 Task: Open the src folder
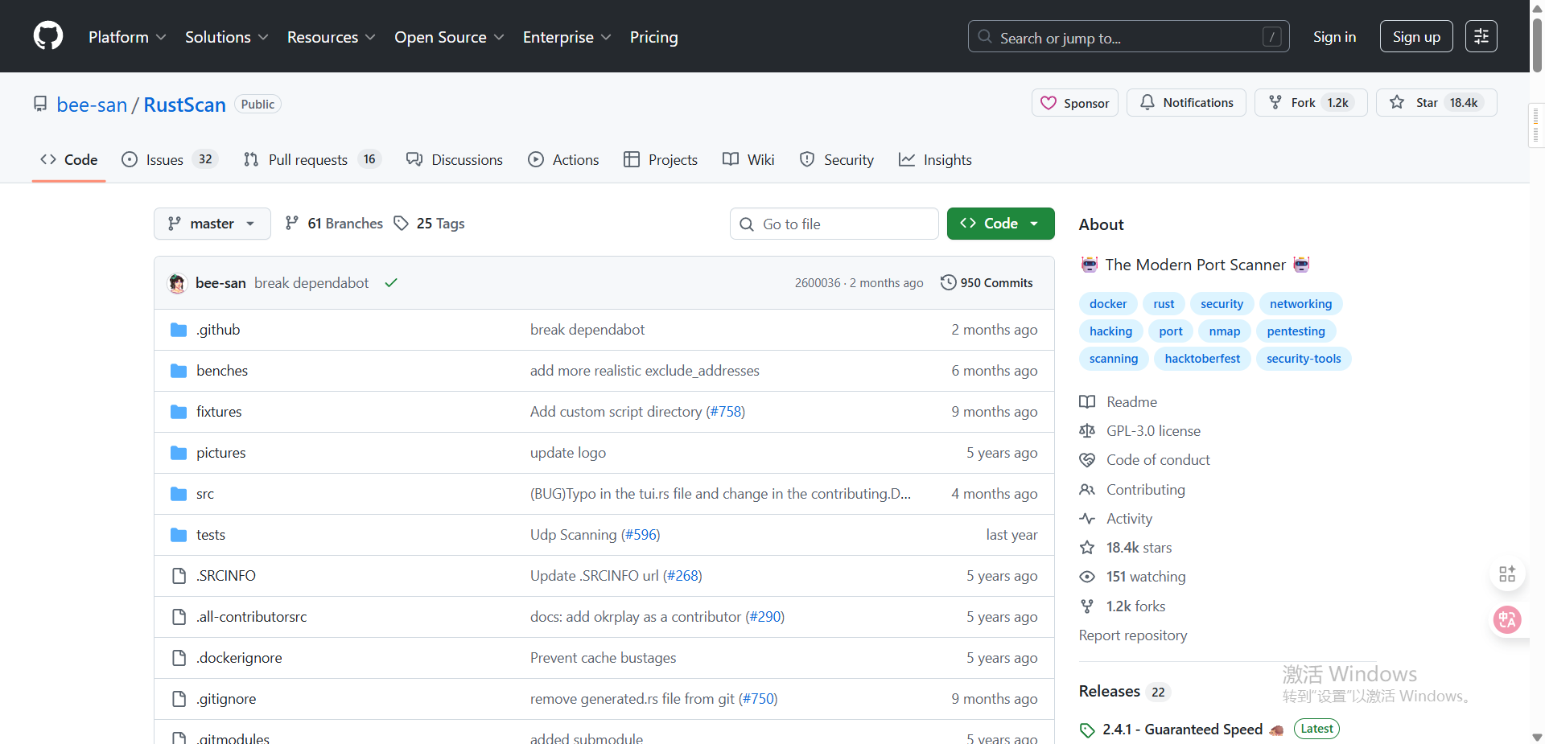pyautogui.click(x=205, y=494)
